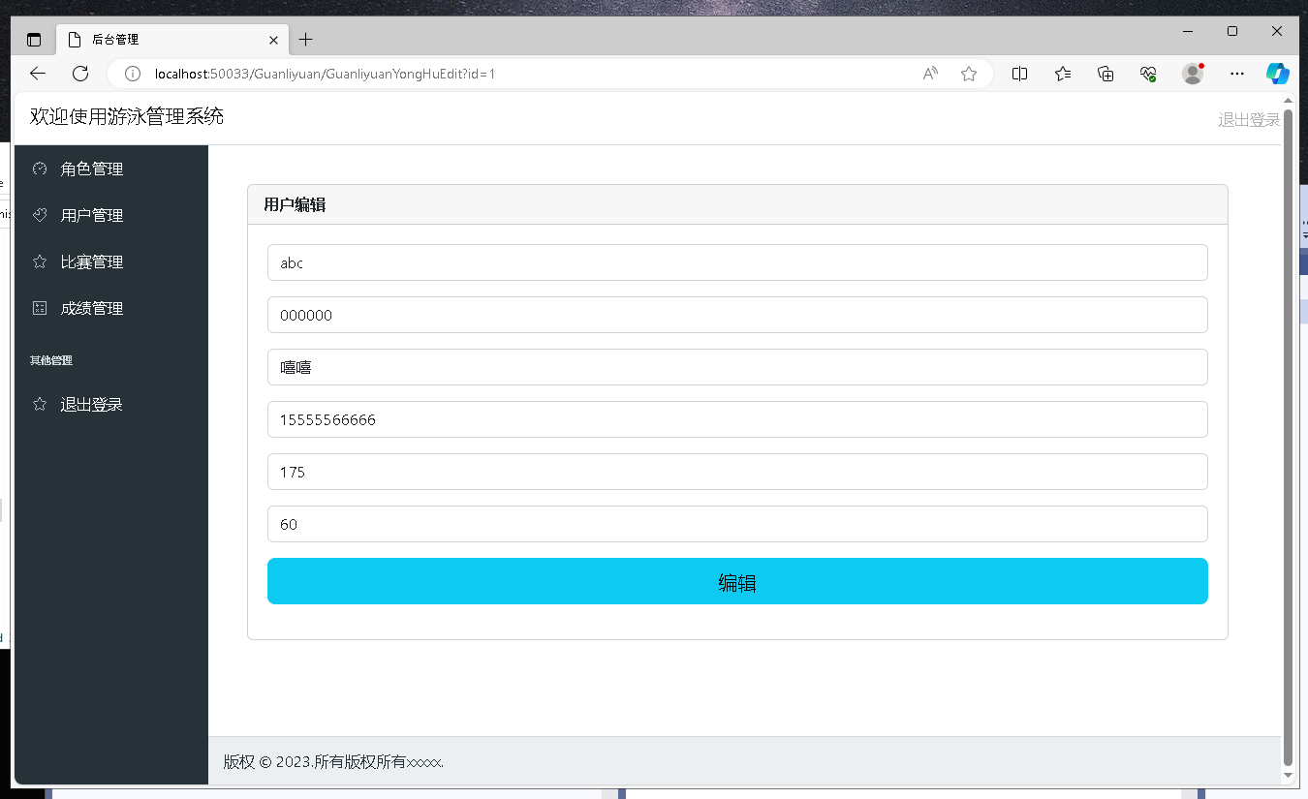1308x799 pixels.
Task: Open 成绩管理 in the sidebar
Action: (92, 308)
